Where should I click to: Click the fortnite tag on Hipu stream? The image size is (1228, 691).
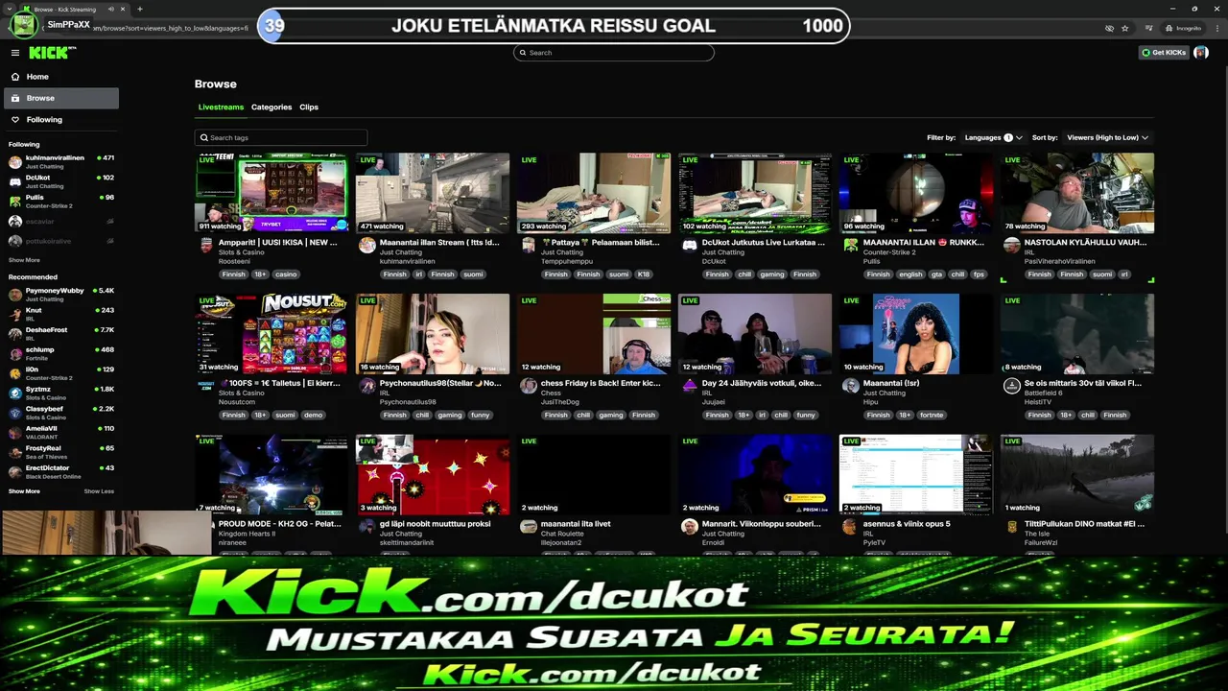pos(932,416)
